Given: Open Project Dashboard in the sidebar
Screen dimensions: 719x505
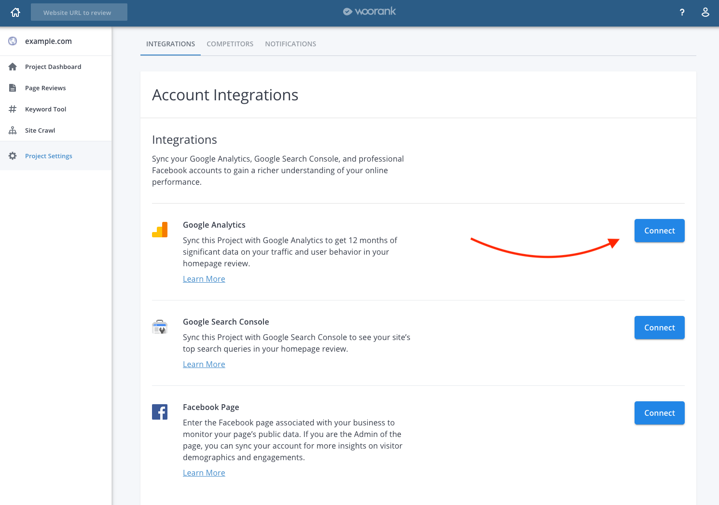Looking at the screenshot, I should pyautogui.click(x=56, y=67).
